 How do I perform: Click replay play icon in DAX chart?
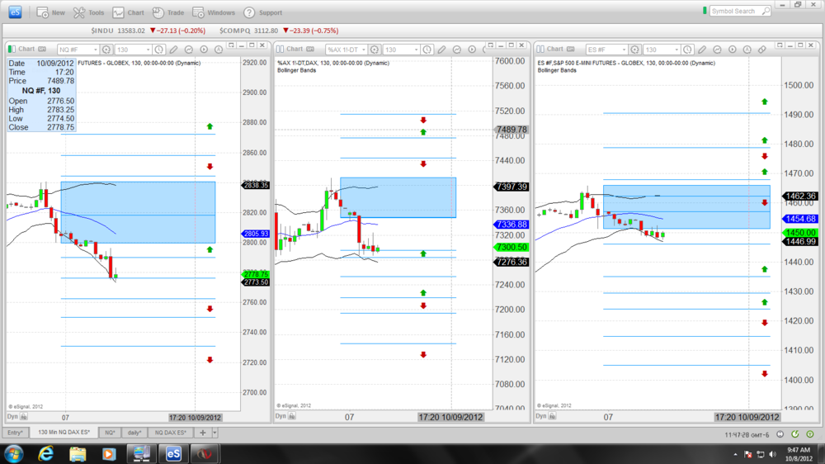[472, 50]
